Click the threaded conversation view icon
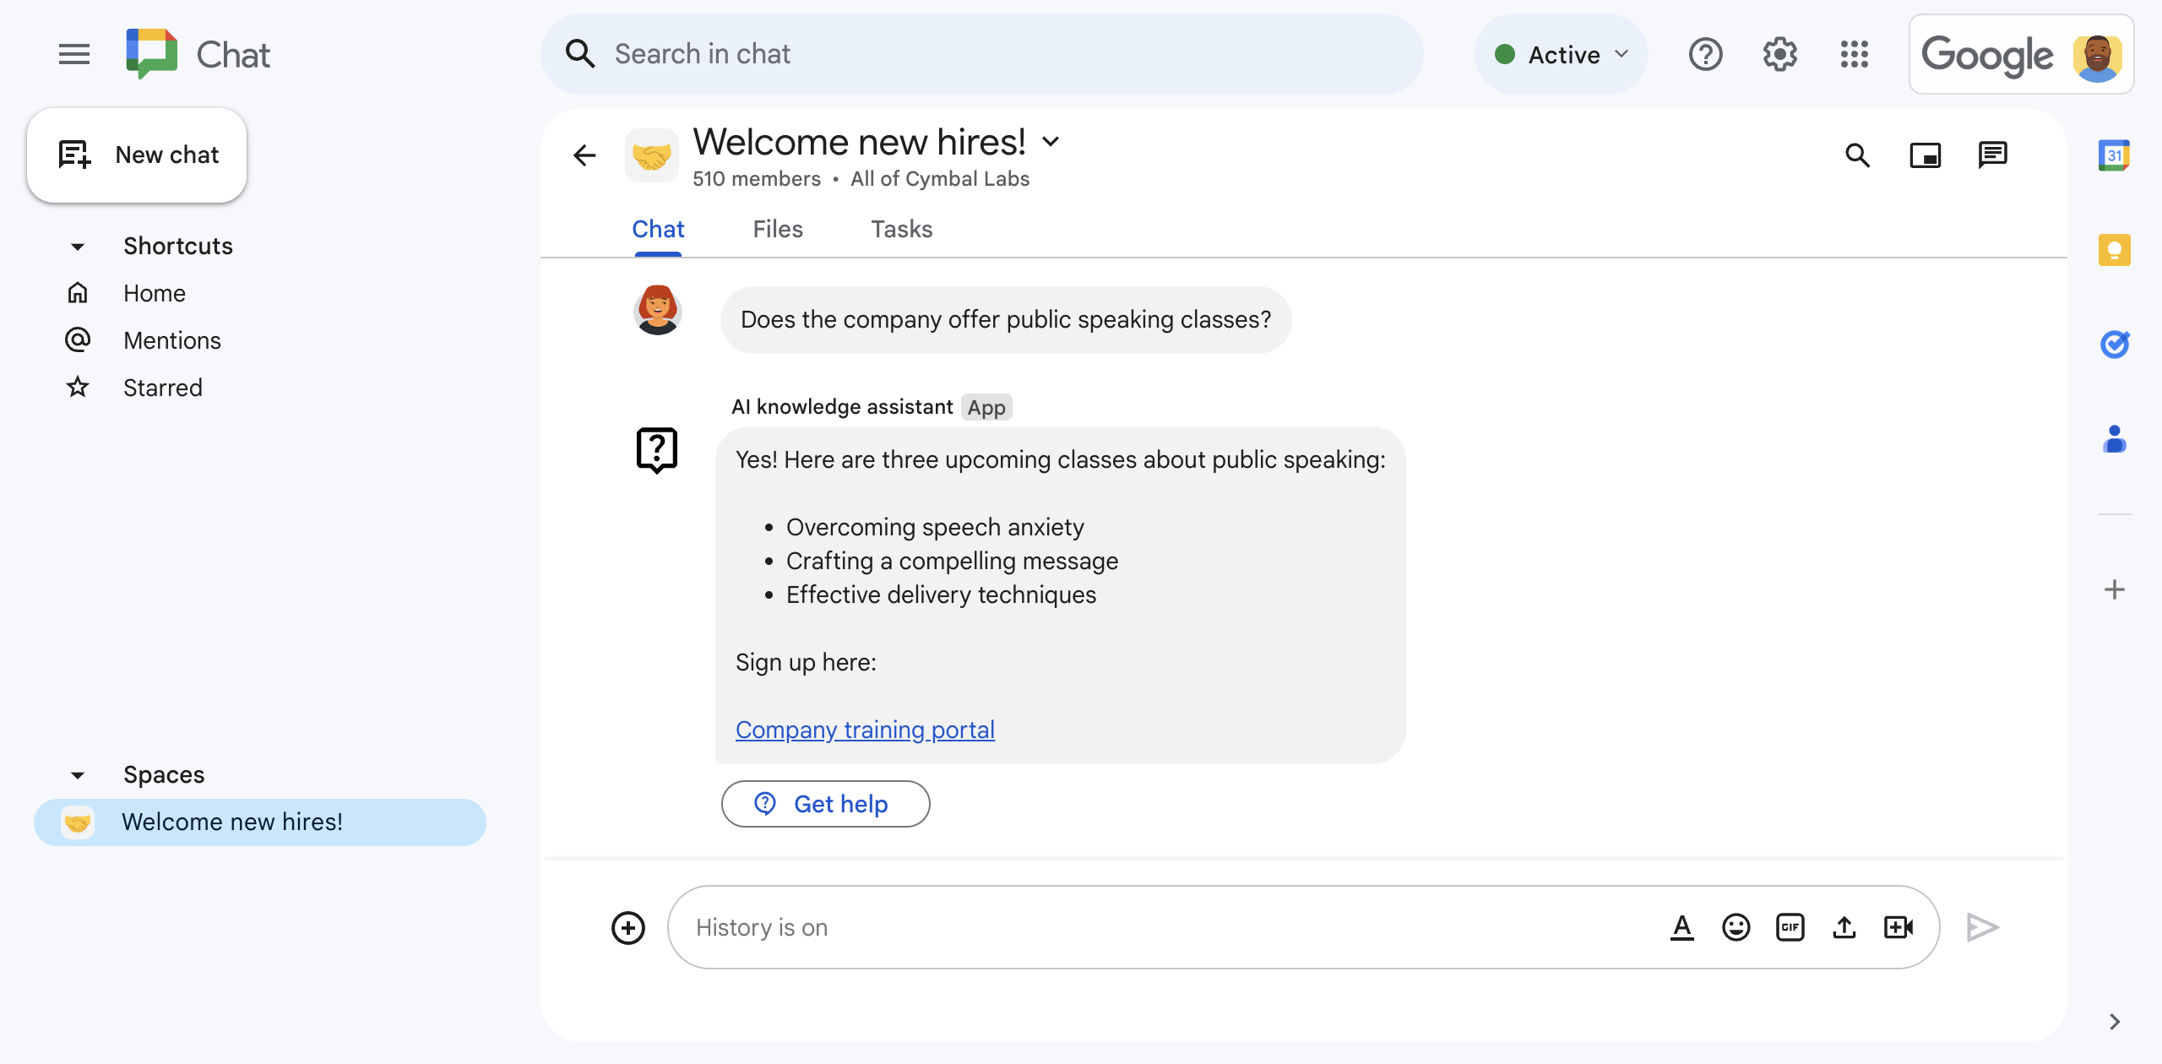The height and width of the screenshot is (1064, 2162). tap(1994, 153)
